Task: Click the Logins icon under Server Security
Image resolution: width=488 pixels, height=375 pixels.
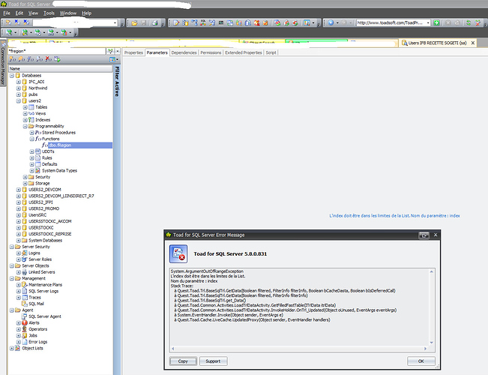Action: pos(25,253)
